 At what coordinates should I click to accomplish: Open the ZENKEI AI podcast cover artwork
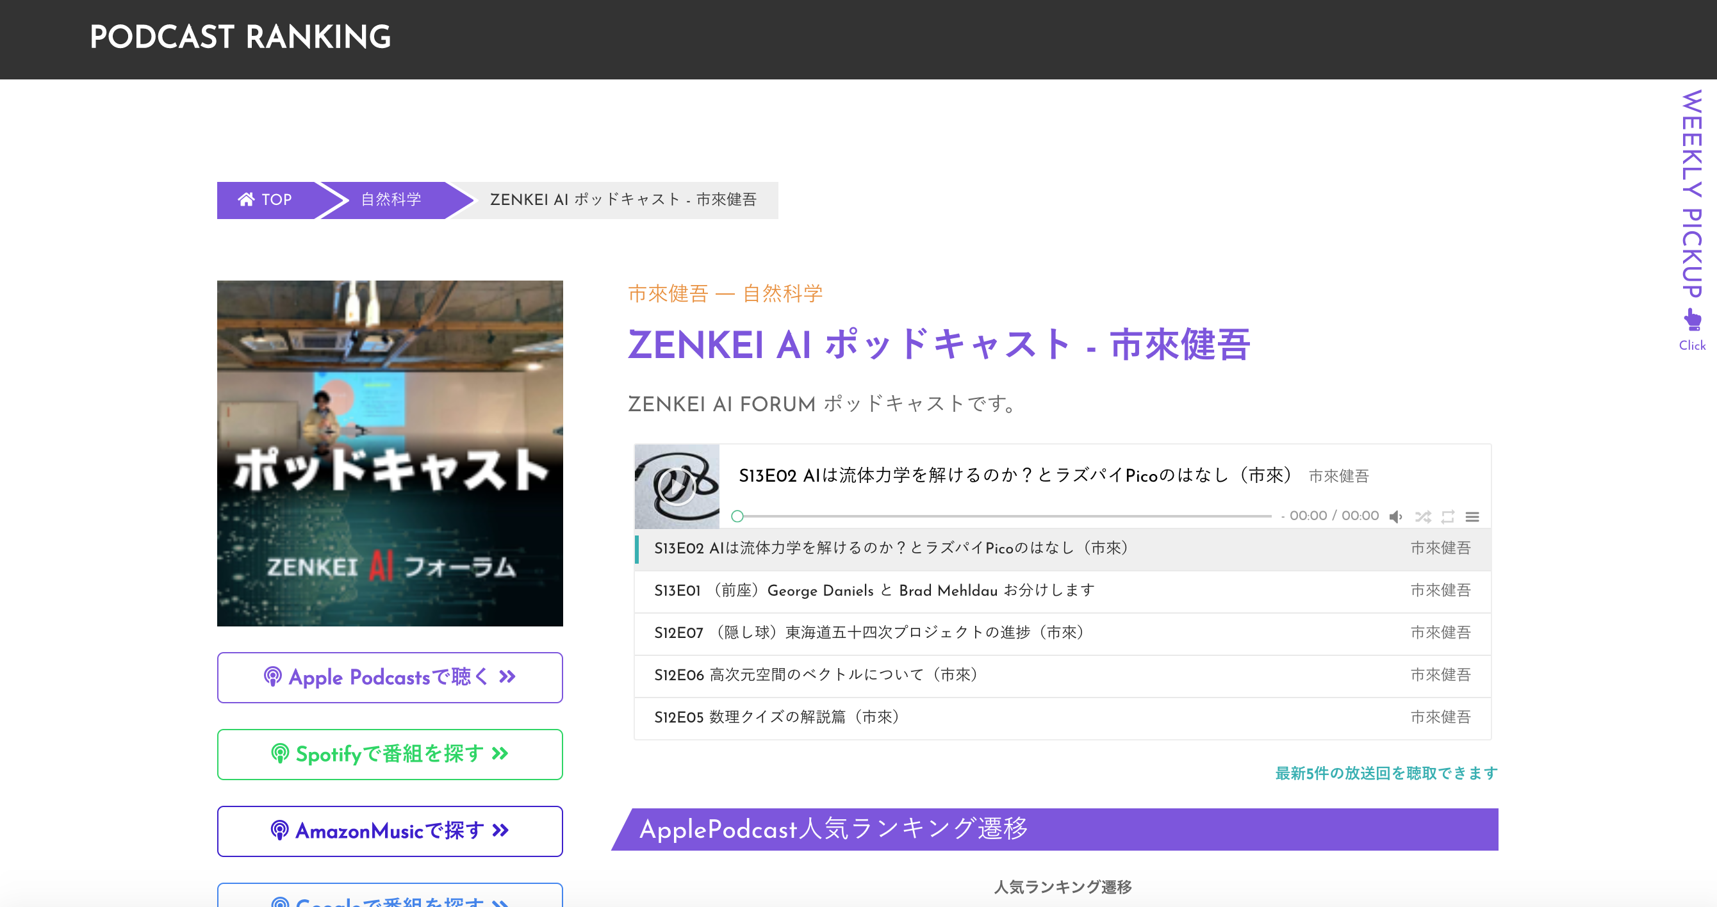[x=390, y=453]
